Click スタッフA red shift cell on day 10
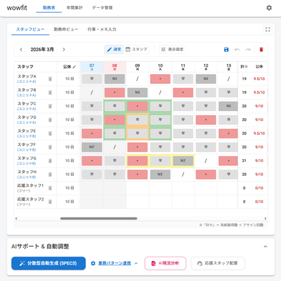 160,79
